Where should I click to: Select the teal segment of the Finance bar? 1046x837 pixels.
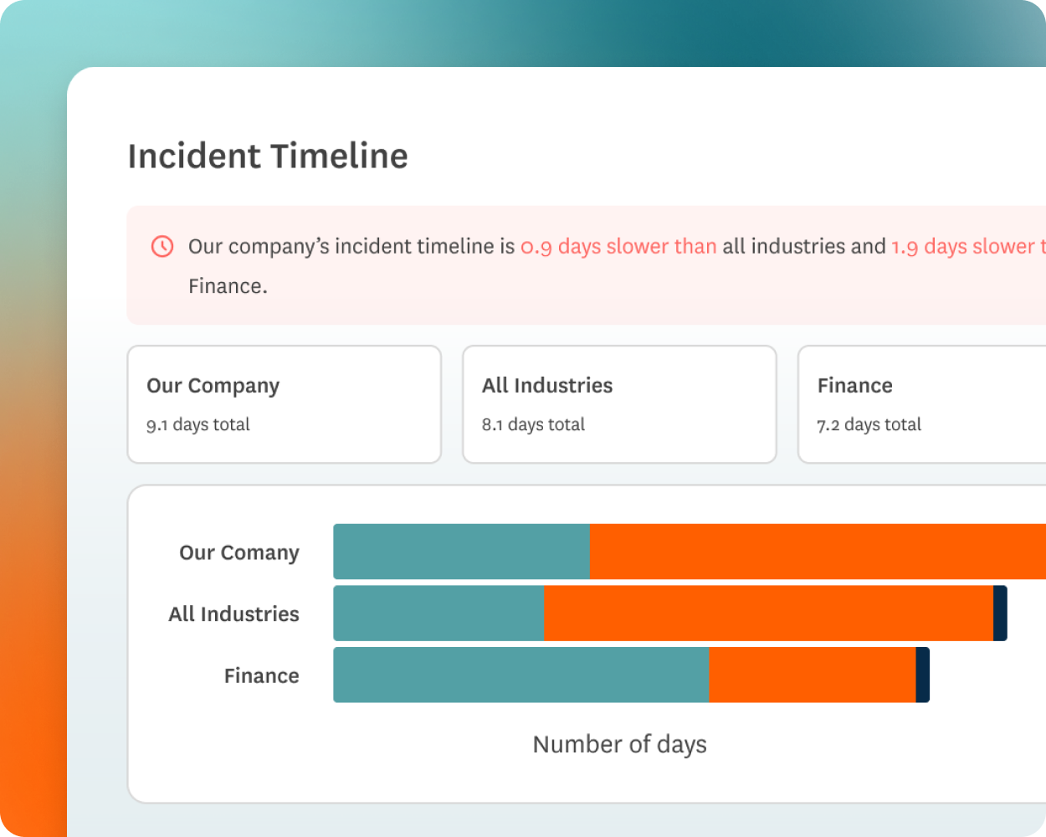(520, 675)
